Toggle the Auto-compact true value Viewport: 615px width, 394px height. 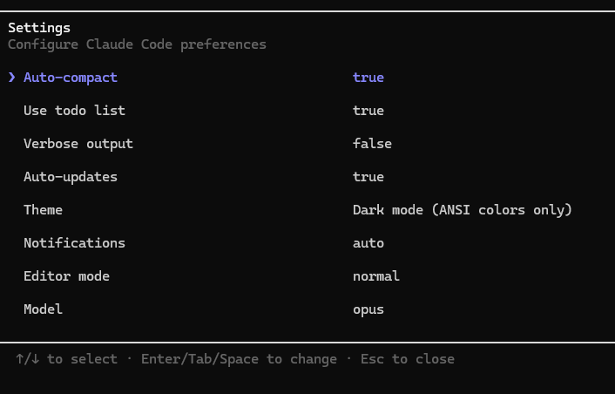click(368, 78)
